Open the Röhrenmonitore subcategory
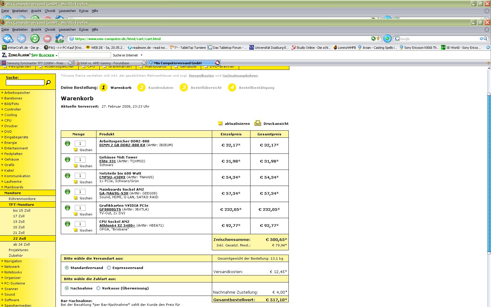The width and height of the screenshot is (491, 307). pos(22,199)
